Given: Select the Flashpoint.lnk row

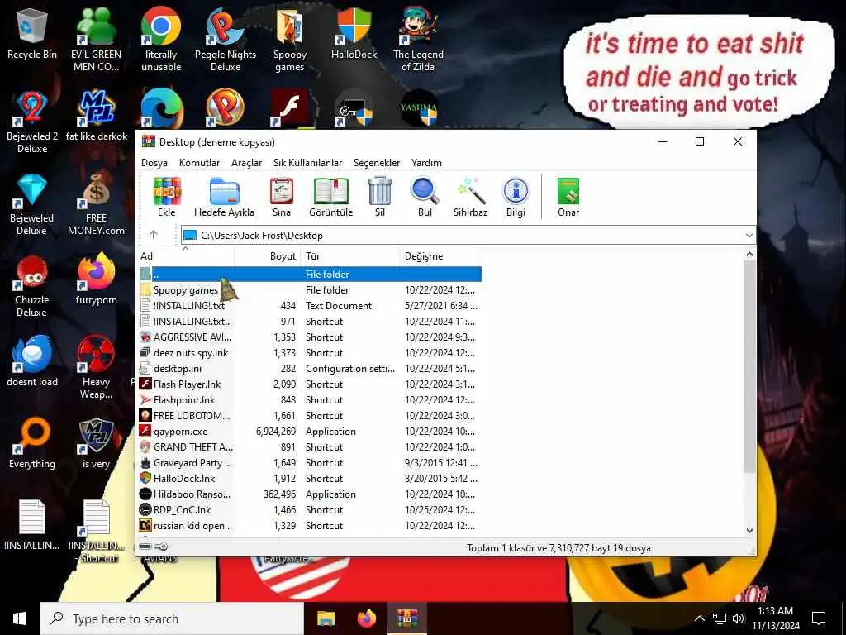Looking at the screenshot, I should (310, 399).
